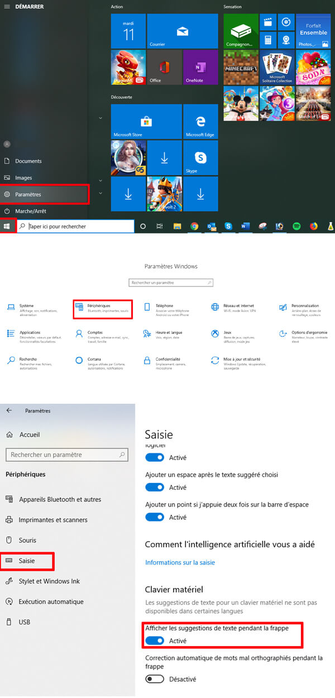
Task: Open the Microsoft Edge tile
Action: [200, 121]
